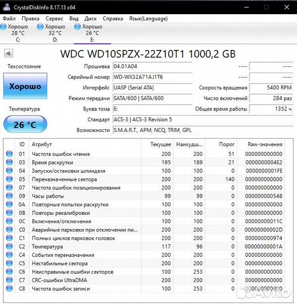Viewport: 297px width, 306px height.
Task: Go to previous disk with back arrow
Action: click(9, 53)
